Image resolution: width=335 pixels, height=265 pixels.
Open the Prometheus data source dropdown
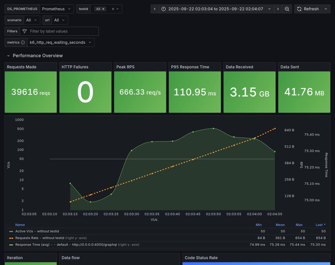[x=57, y=9]
